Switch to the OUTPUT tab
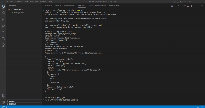 (58, 6)
